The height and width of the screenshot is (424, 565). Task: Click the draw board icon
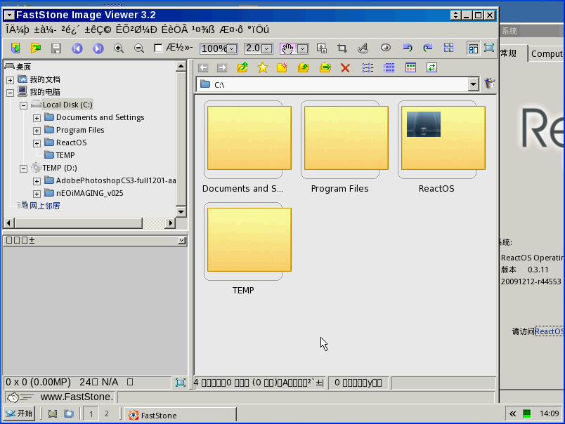tap(363, 48)
